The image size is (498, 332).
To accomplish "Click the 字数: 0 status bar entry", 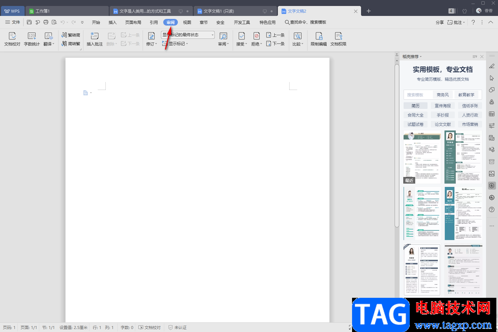I will tap(127, 327).
